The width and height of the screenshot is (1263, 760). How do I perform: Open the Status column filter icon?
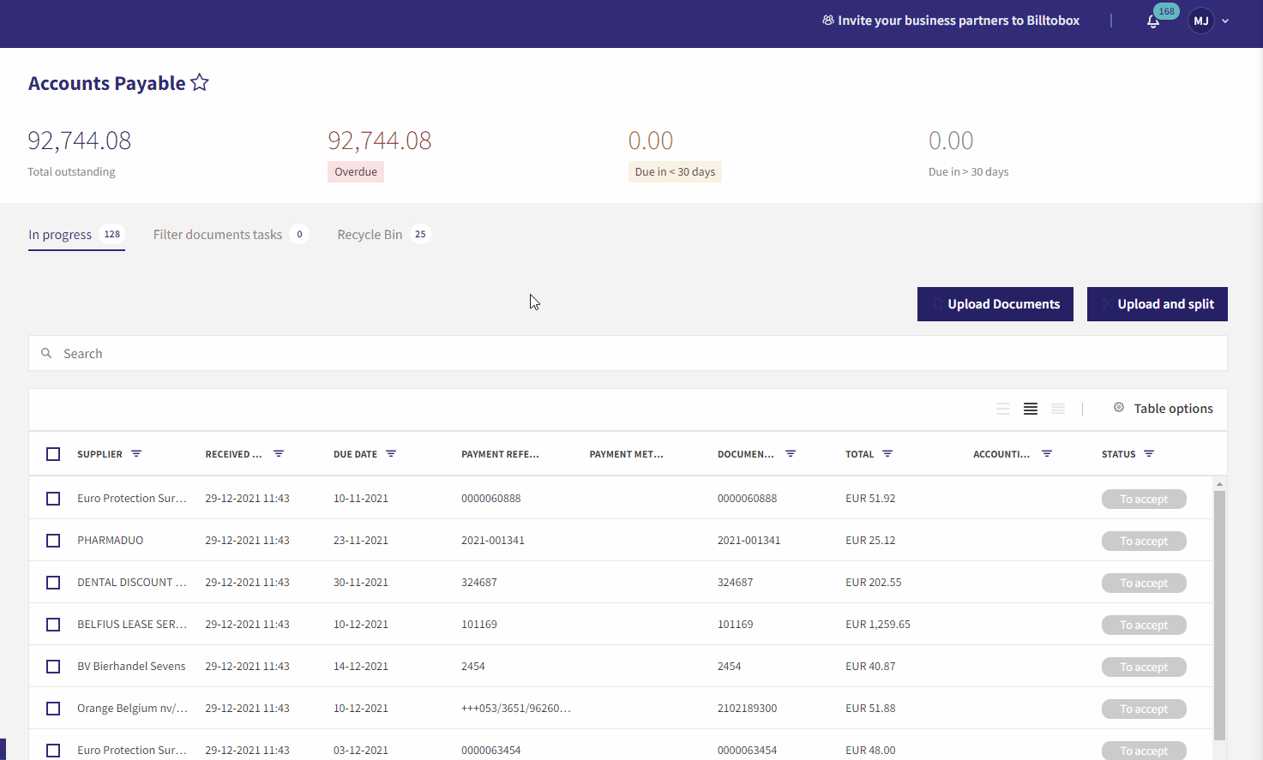[x=1149, y=454]
